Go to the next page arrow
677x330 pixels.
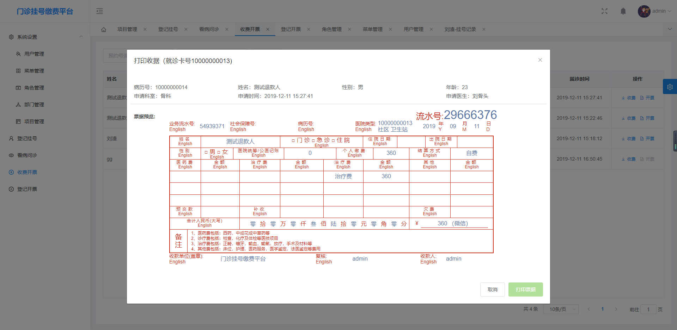tap(616, 309)
